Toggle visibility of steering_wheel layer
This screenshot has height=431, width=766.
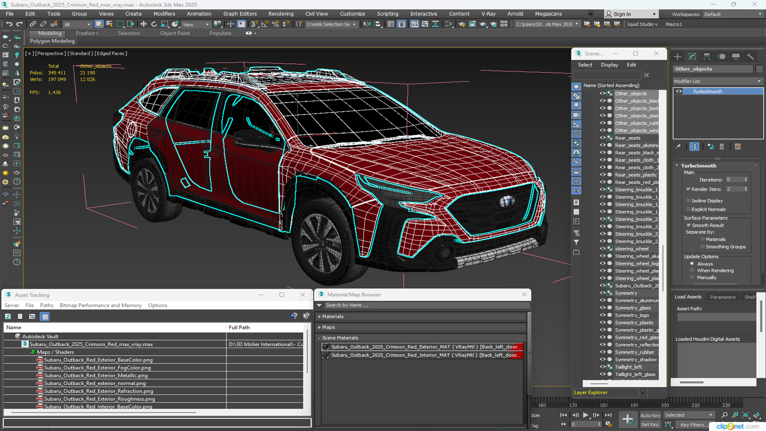coord(602,248)
